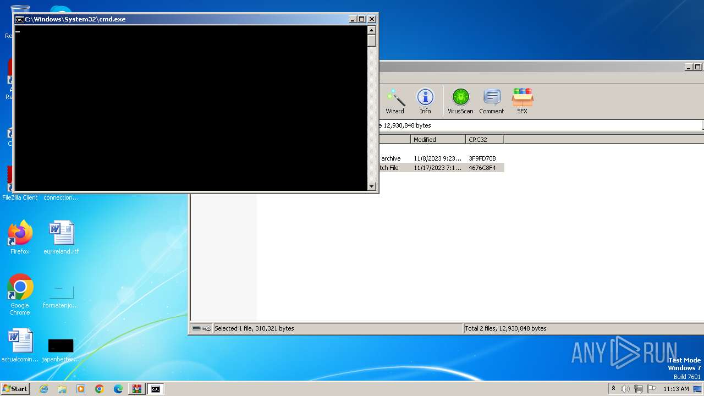The height and width of the screenshot is (396, 704).
Task: Click the SFX icon in WinRAR
Action: tap(522, 101)
